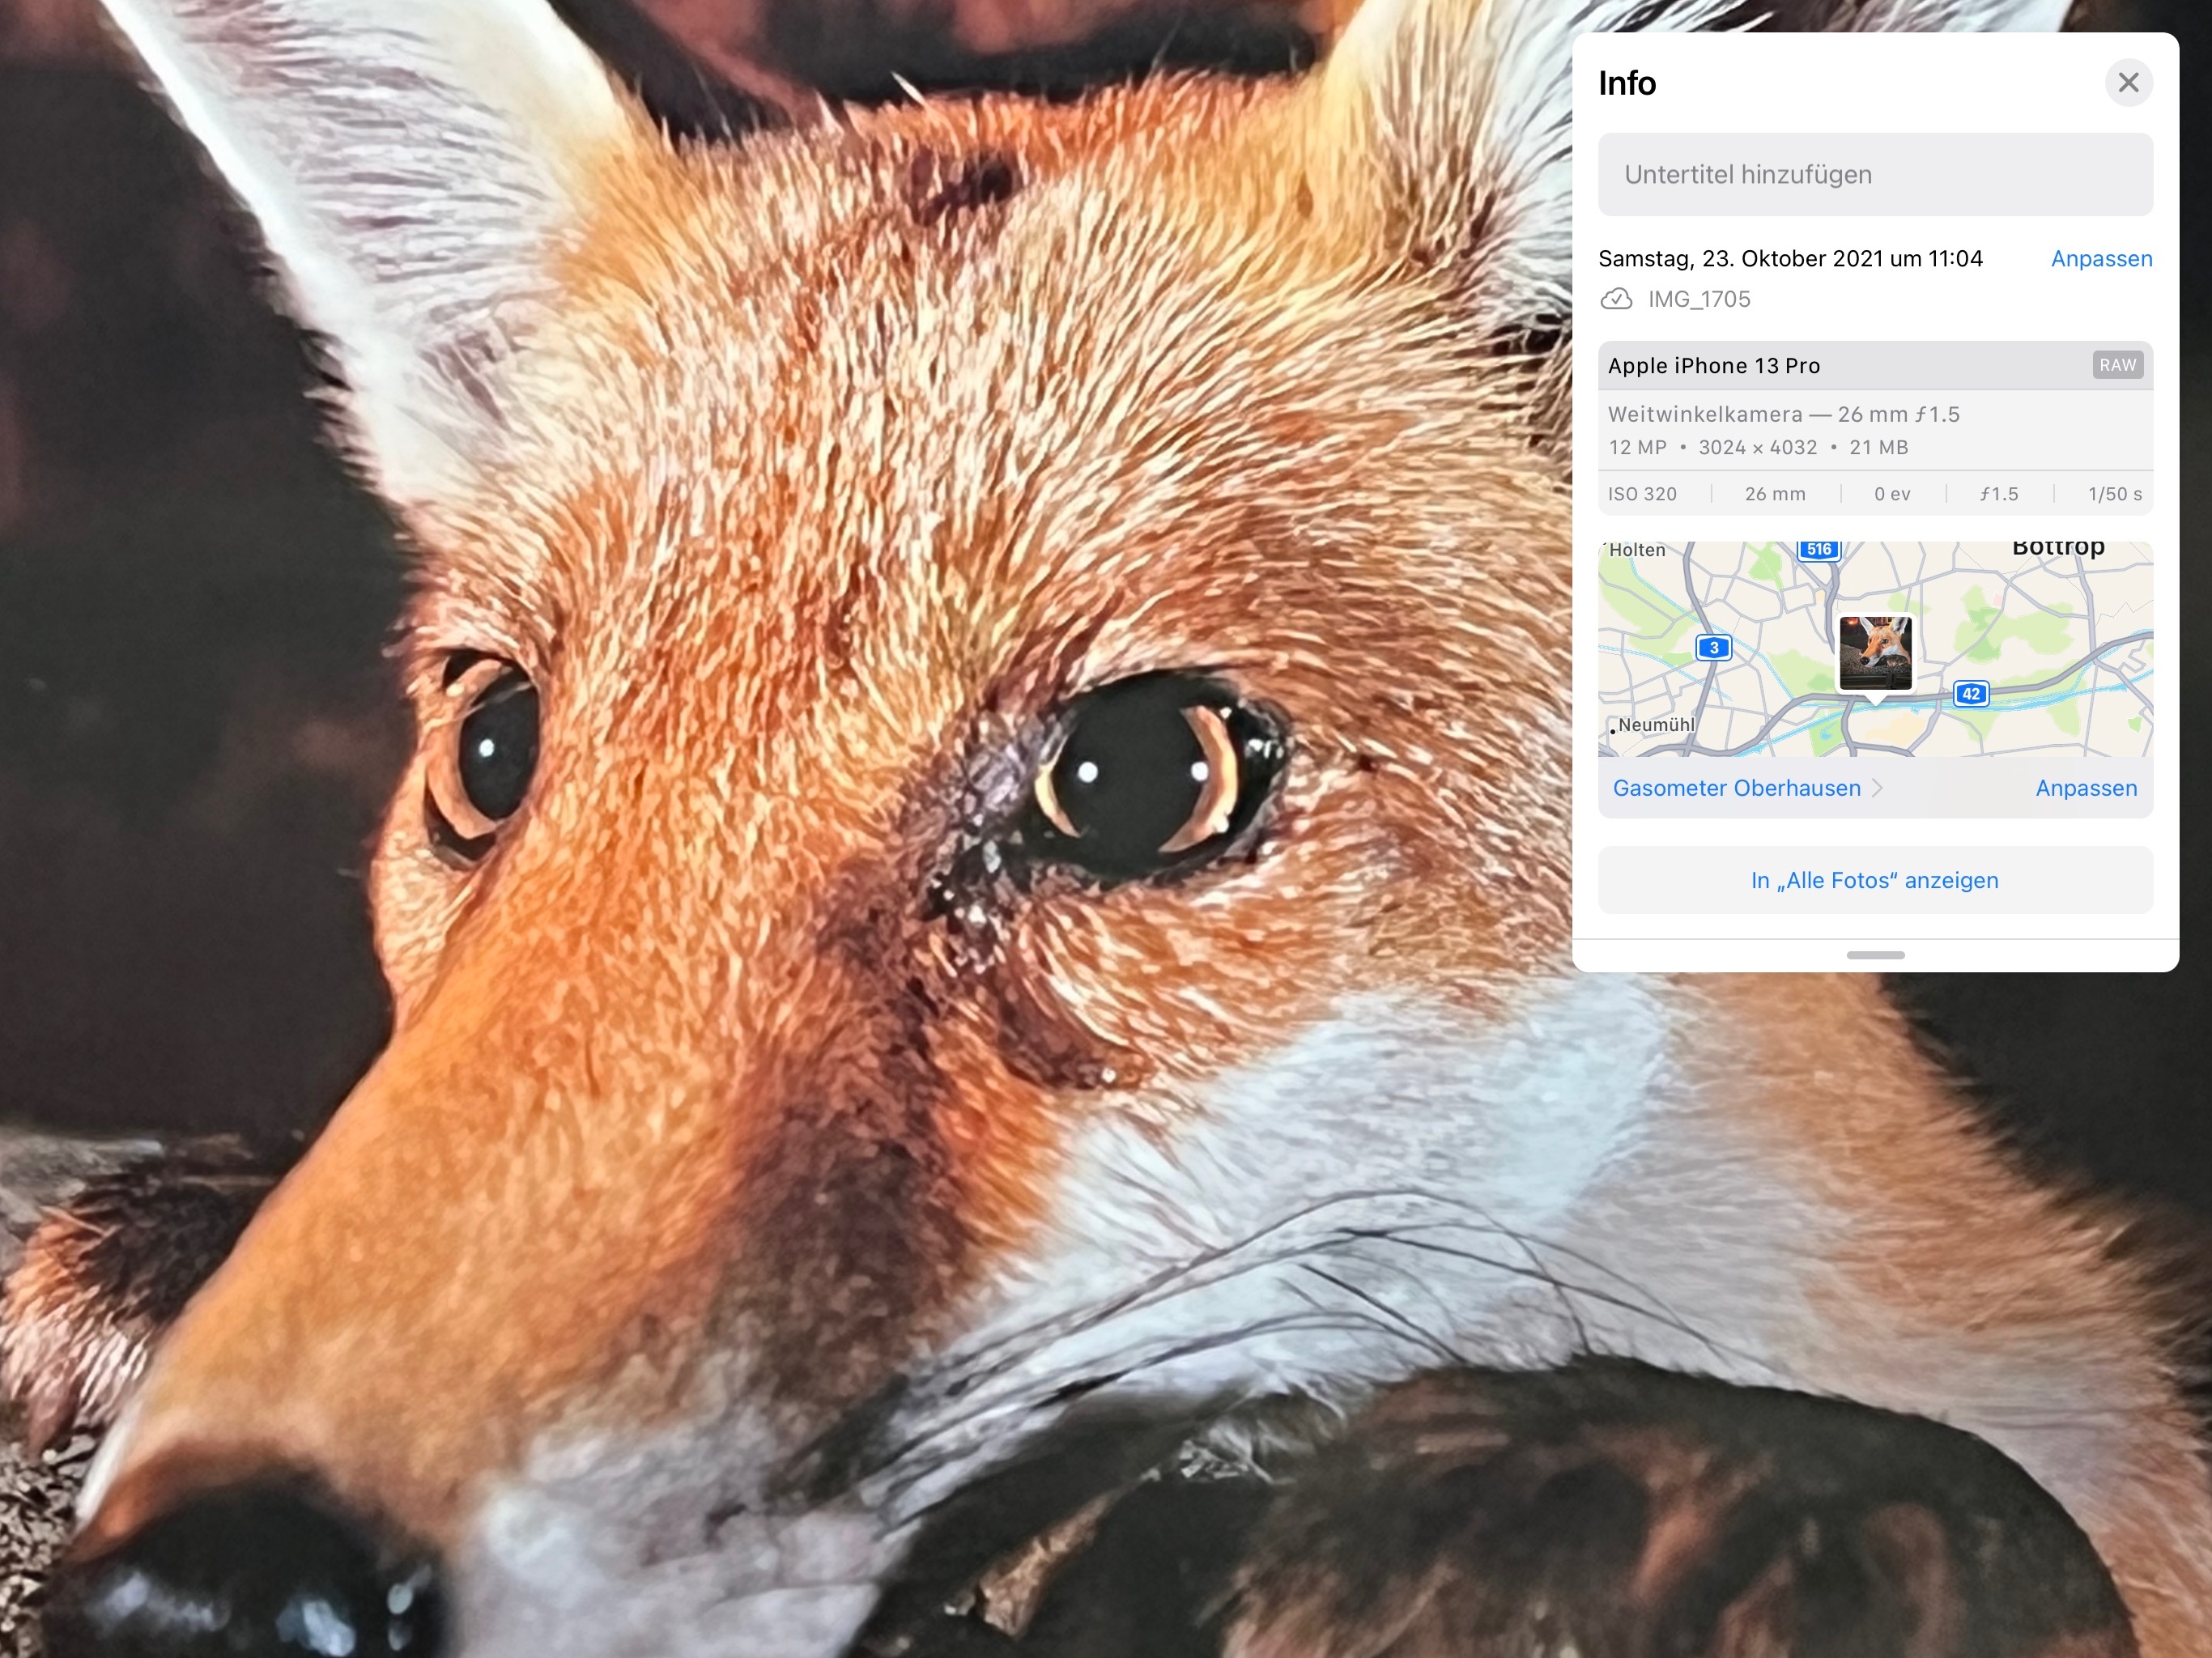Click the Neumühl label on the map
The image size is (2212, 1658).
coord(1655,725)
